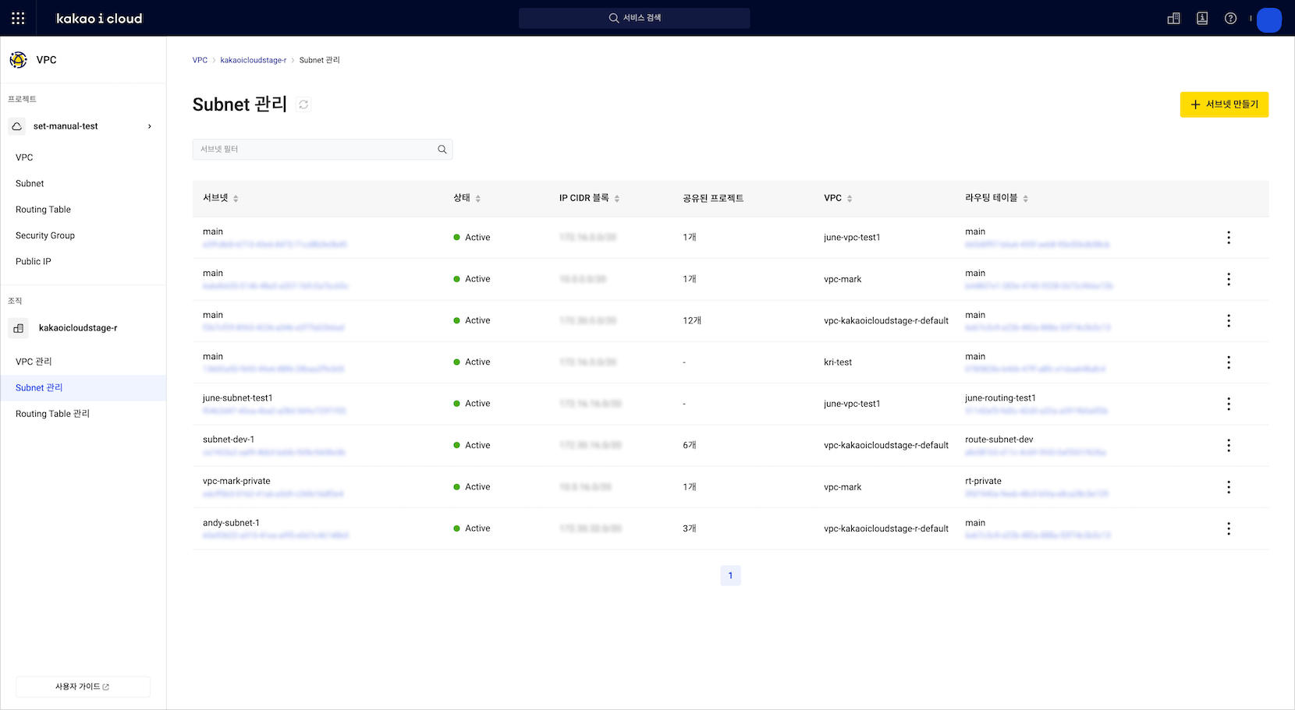Click the VPC service logo icon
The width and height of the screenshot is (1295, 710).
[18, 60]
